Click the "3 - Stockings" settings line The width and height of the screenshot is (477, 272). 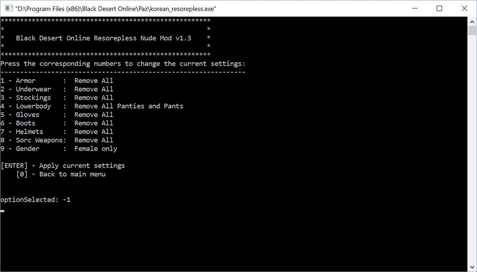click(x=57, y=98)
